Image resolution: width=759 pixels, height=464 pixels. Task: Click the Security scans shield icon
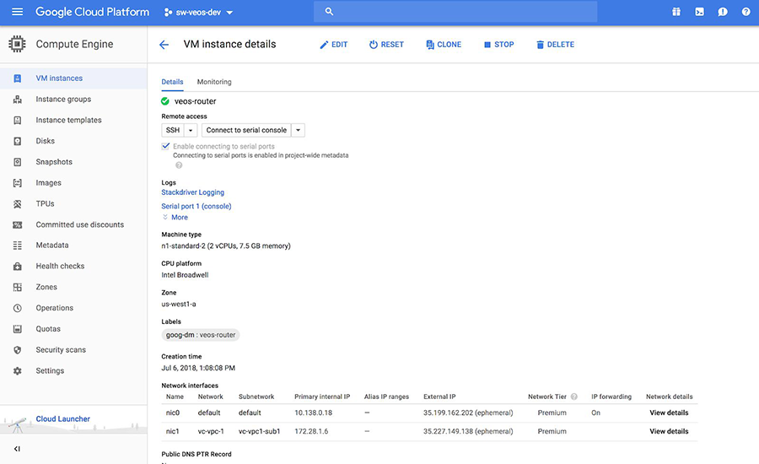(x=18, y=350)
